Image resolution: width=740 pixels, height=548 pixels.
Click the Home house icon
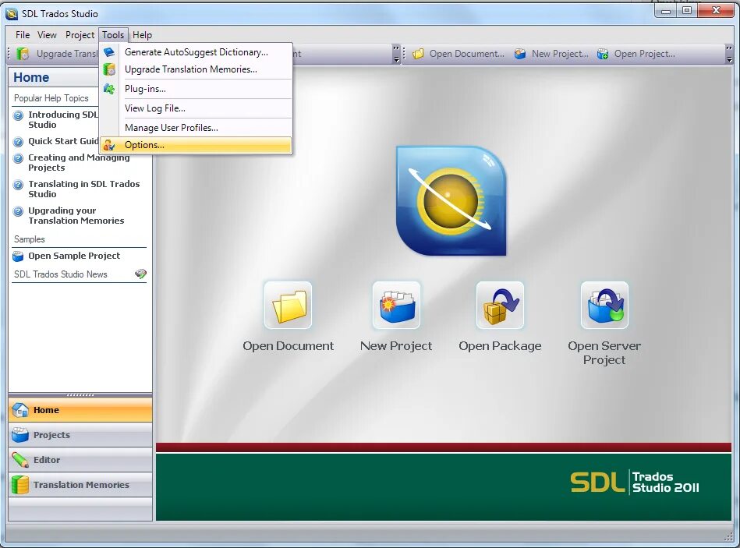tap(19, 410)
